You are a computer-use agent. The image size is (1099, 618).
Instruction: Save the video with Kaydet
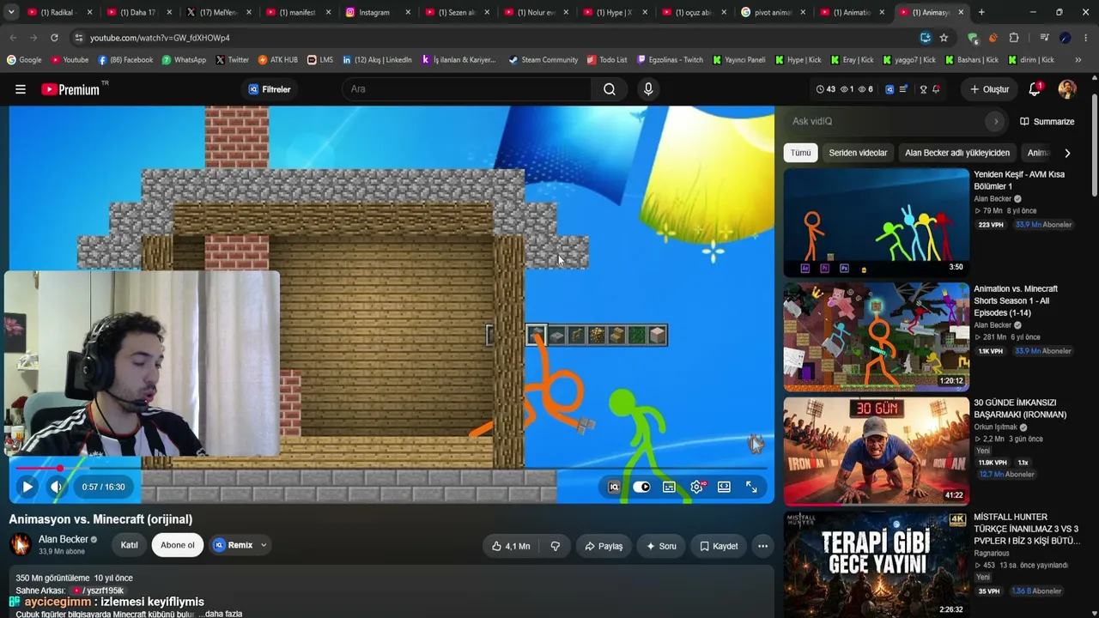[x=719, y=546]
